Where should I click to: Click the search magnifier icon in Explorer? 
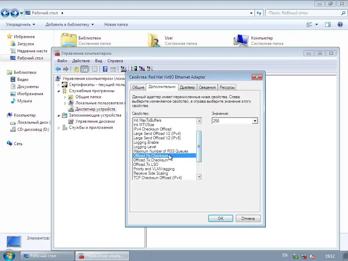click(343, 13)
